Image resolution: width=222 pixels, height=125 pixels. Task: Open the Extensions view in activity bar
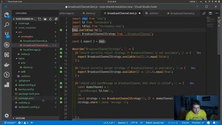[x=7, y=55]
